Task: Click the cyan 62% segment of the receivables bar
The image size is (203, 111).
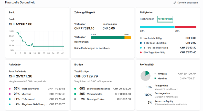Action: 157,27
